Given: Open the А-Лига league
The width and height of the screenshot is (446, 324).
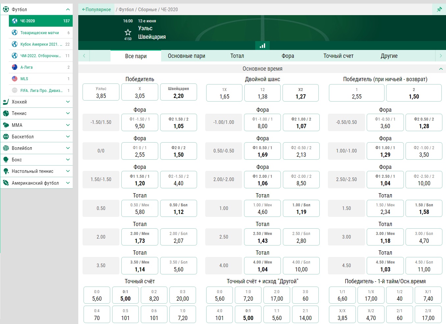Looking at the screenshot, I should tap(41, 67).
